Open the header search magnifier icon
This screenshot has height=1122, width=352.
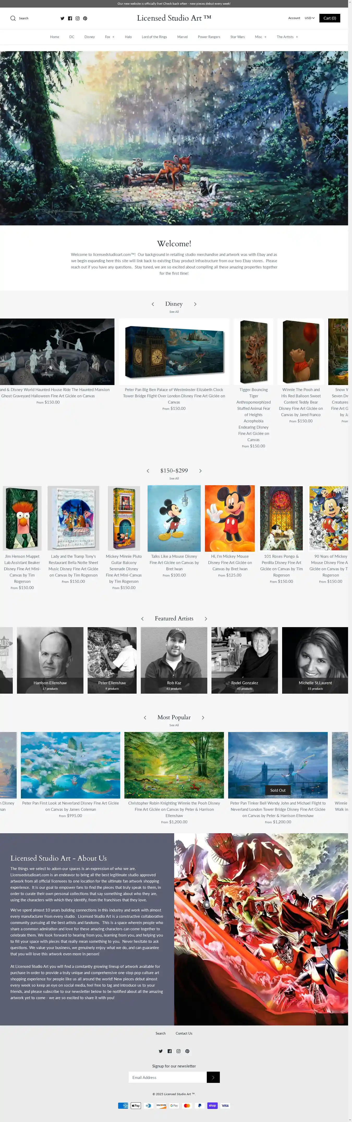[13, 18]
